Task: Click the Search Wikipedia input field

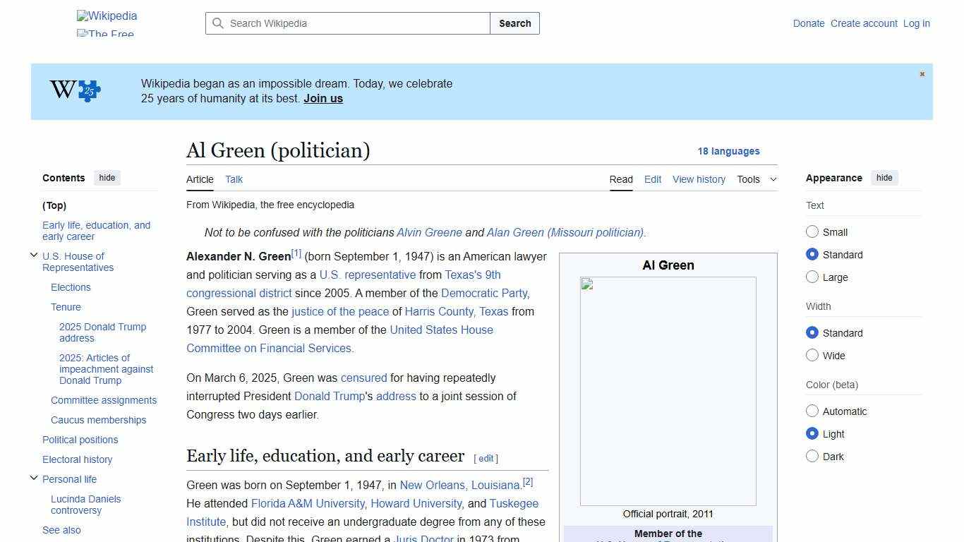Action: 346,23
